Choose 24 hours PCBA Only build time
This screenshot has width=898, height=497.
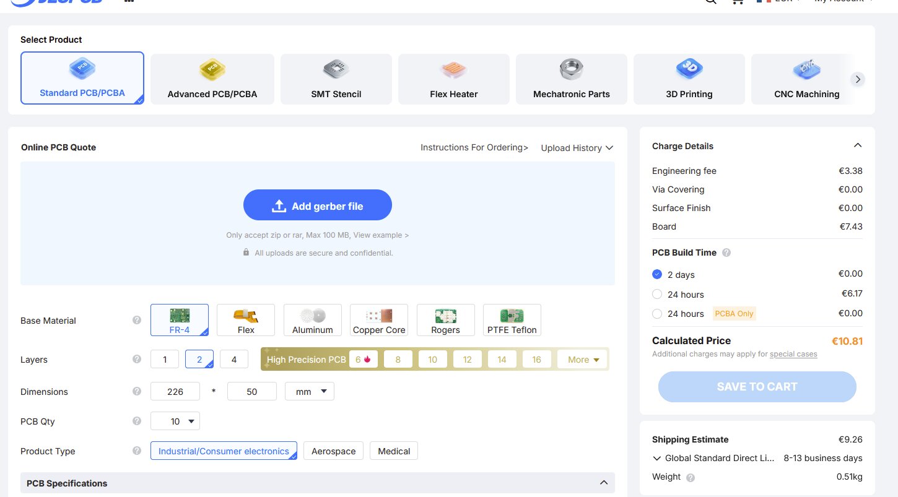[657, 314]
